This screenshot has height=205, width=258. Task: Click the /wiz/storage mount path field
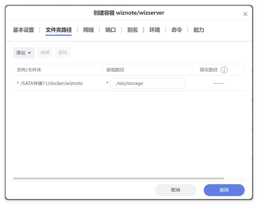click(x=148, y=83)
